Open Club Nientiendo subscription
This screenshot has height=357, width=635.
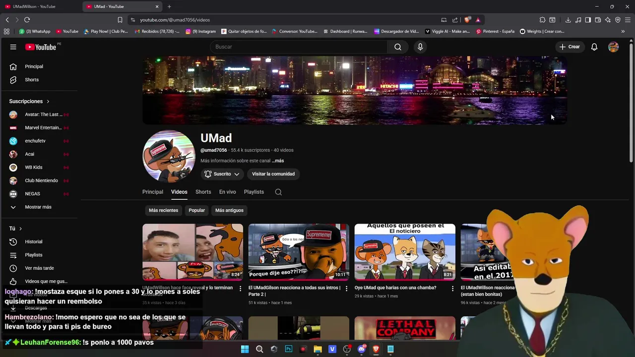pos(42,180)
